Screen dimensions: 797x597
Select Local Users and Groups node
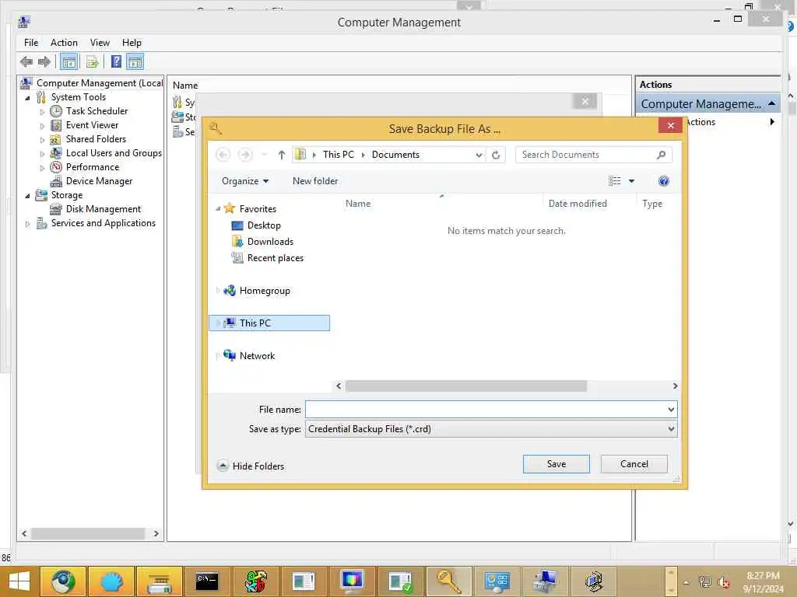coord(114,153)
